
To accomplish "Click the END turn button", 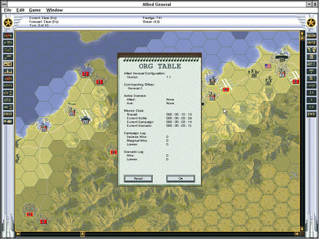I will click(311, 114).
